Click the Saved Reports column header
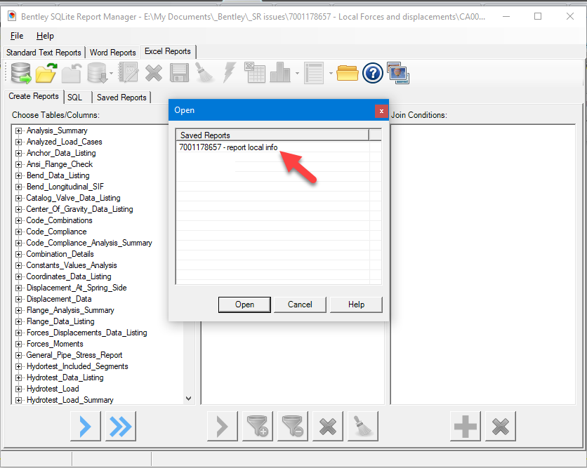Viewport: 587px width, 468px height. click(x=272, y=135)
